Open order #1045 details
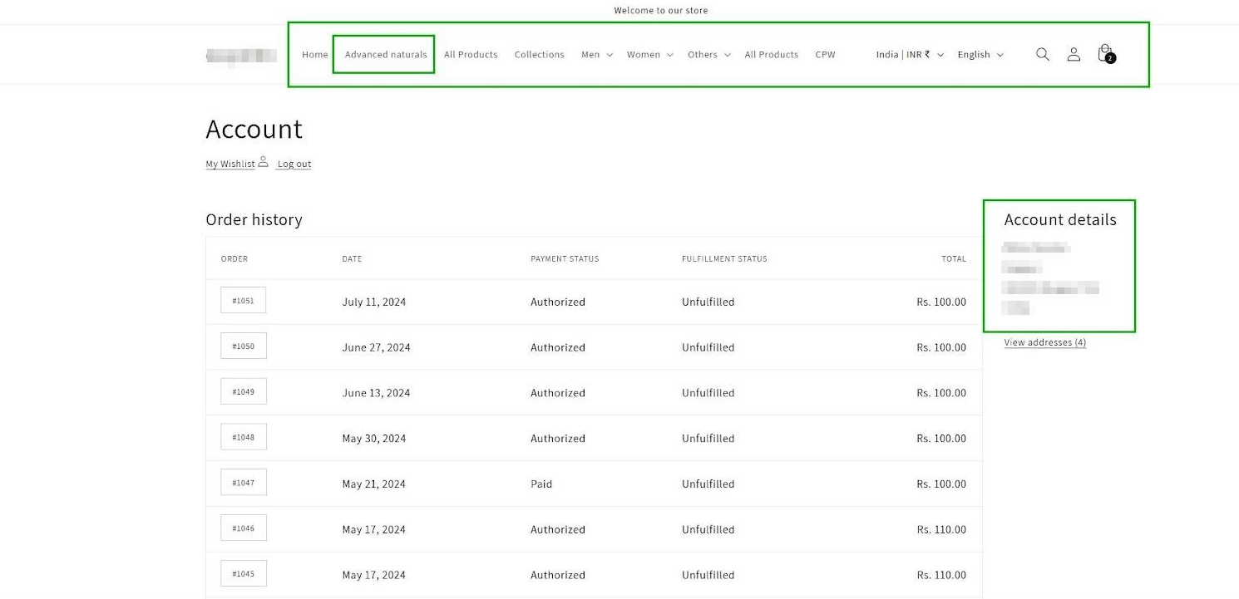Image resolution: width=1239 pixels, height=599 pixels. pyautogui.click(x=243, y=573)
